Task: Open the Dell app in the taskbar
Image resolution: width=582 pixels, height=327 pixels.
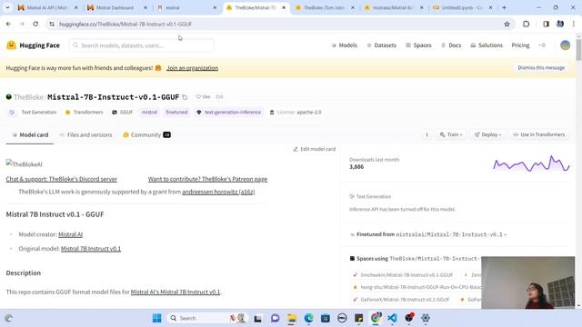Action: pyautogui.click(x=342, y=318)
